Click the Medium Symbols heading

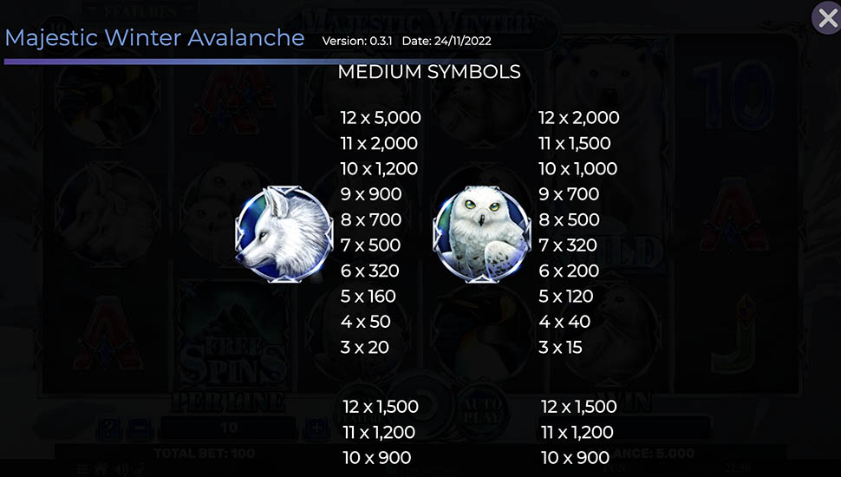pyautogui.click(x=429, y=71)
